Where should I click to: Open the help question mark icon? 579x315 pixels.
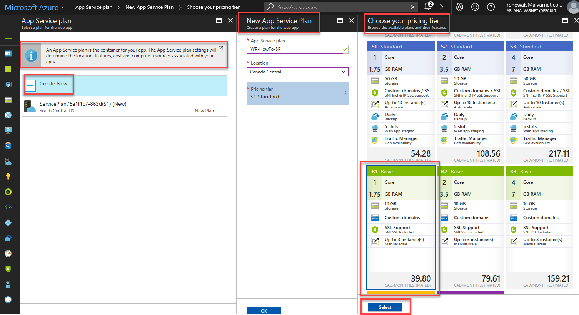point(491,7)
